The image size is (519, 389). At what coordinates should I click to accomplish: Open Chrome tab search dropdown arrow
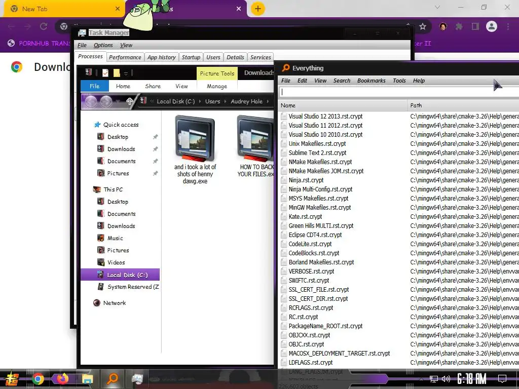coord(437,7)
